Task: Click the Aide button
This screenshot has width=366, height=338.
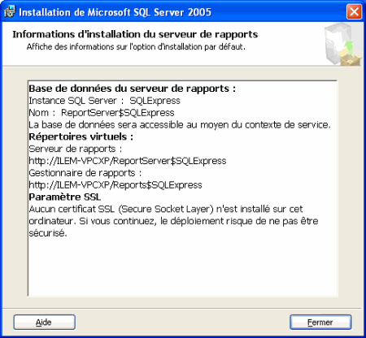Action: pos(45,323)
